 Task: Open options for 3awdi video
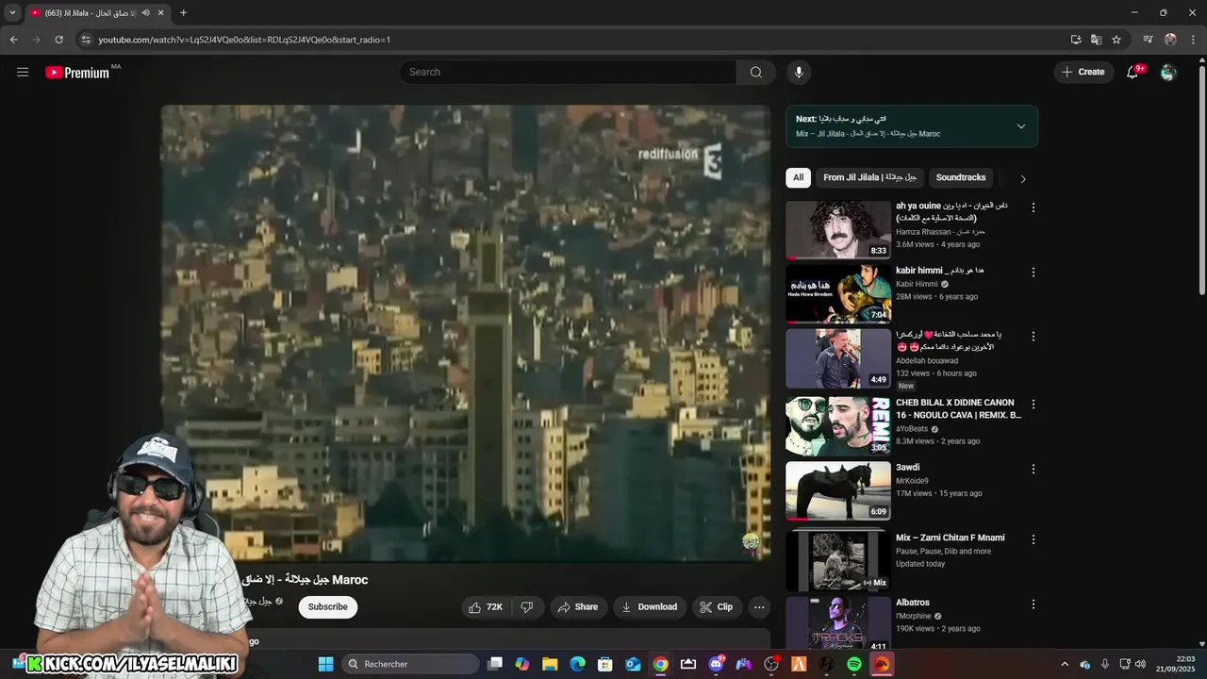(1033, 469)
